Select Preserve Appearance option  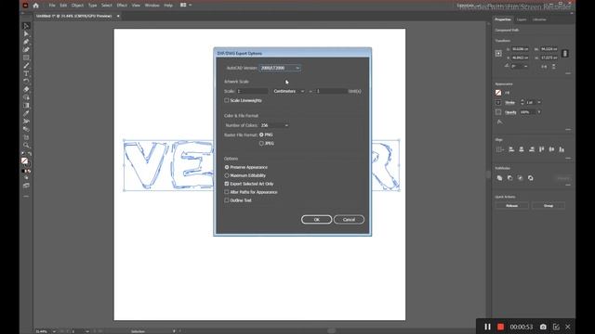tap(227, 167)
